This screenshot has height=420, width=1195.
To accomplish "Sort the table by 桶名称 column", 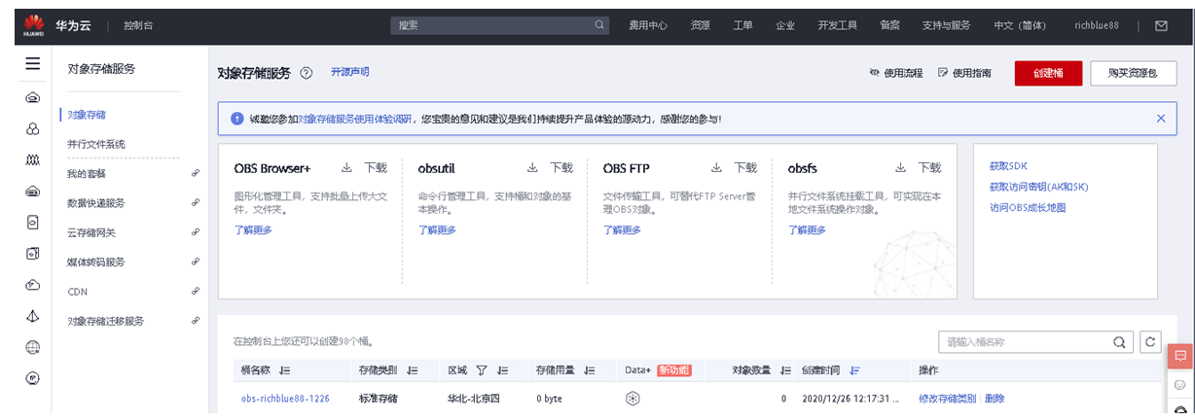I will [285, 370].
